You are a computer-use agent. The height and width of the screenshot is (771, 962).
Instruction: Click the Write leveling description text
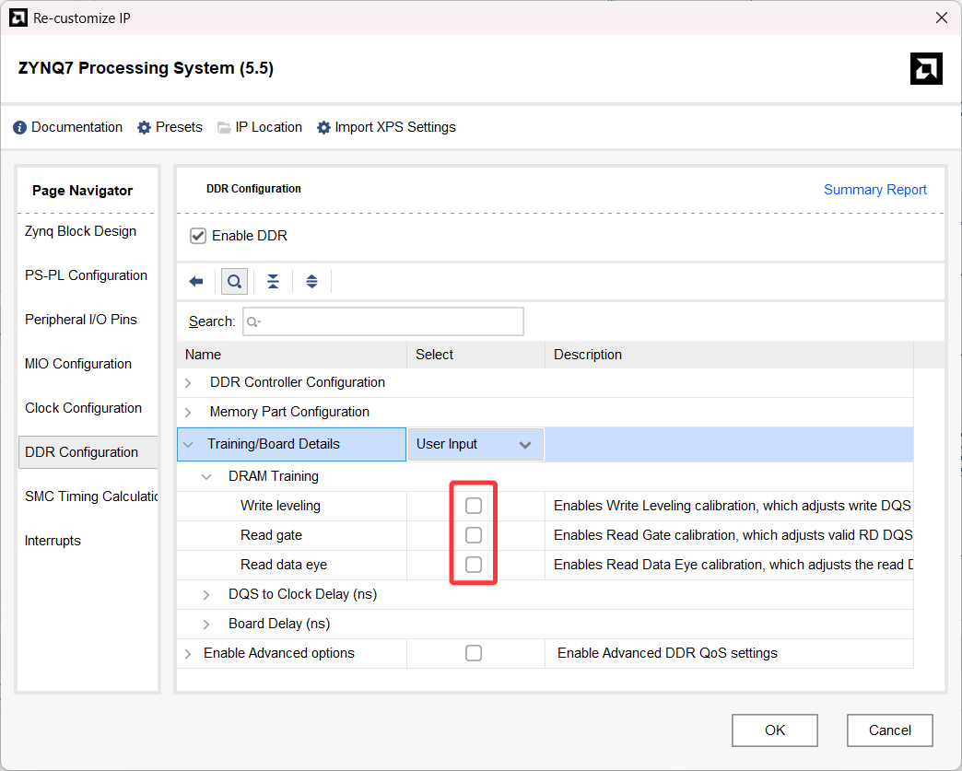click(x=733, y=506)
